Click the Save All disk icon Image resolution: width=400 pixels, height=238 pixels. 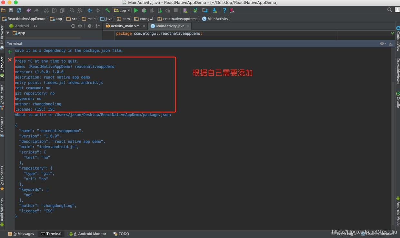[11, 10]
